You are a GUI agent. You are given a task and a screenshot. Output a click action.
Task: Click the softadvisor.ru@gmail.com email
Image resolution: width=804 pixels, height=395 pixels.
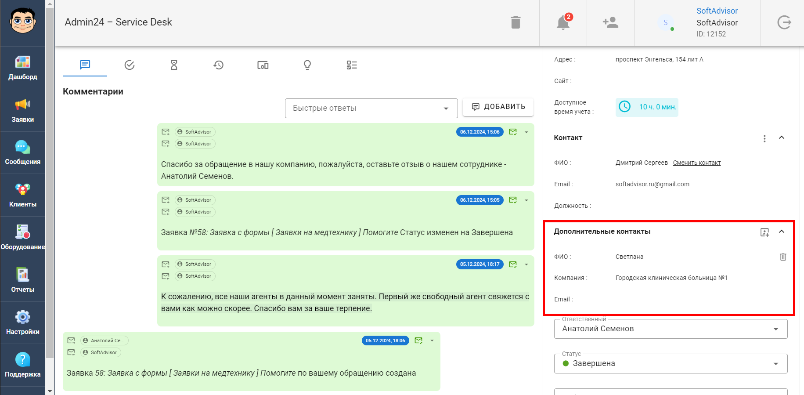point(653,184)
